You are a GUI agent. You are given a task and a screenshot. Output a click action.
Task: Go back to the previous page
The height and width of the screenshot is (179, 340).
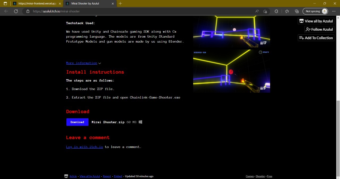pyautogui.click(x=6, y=11)
